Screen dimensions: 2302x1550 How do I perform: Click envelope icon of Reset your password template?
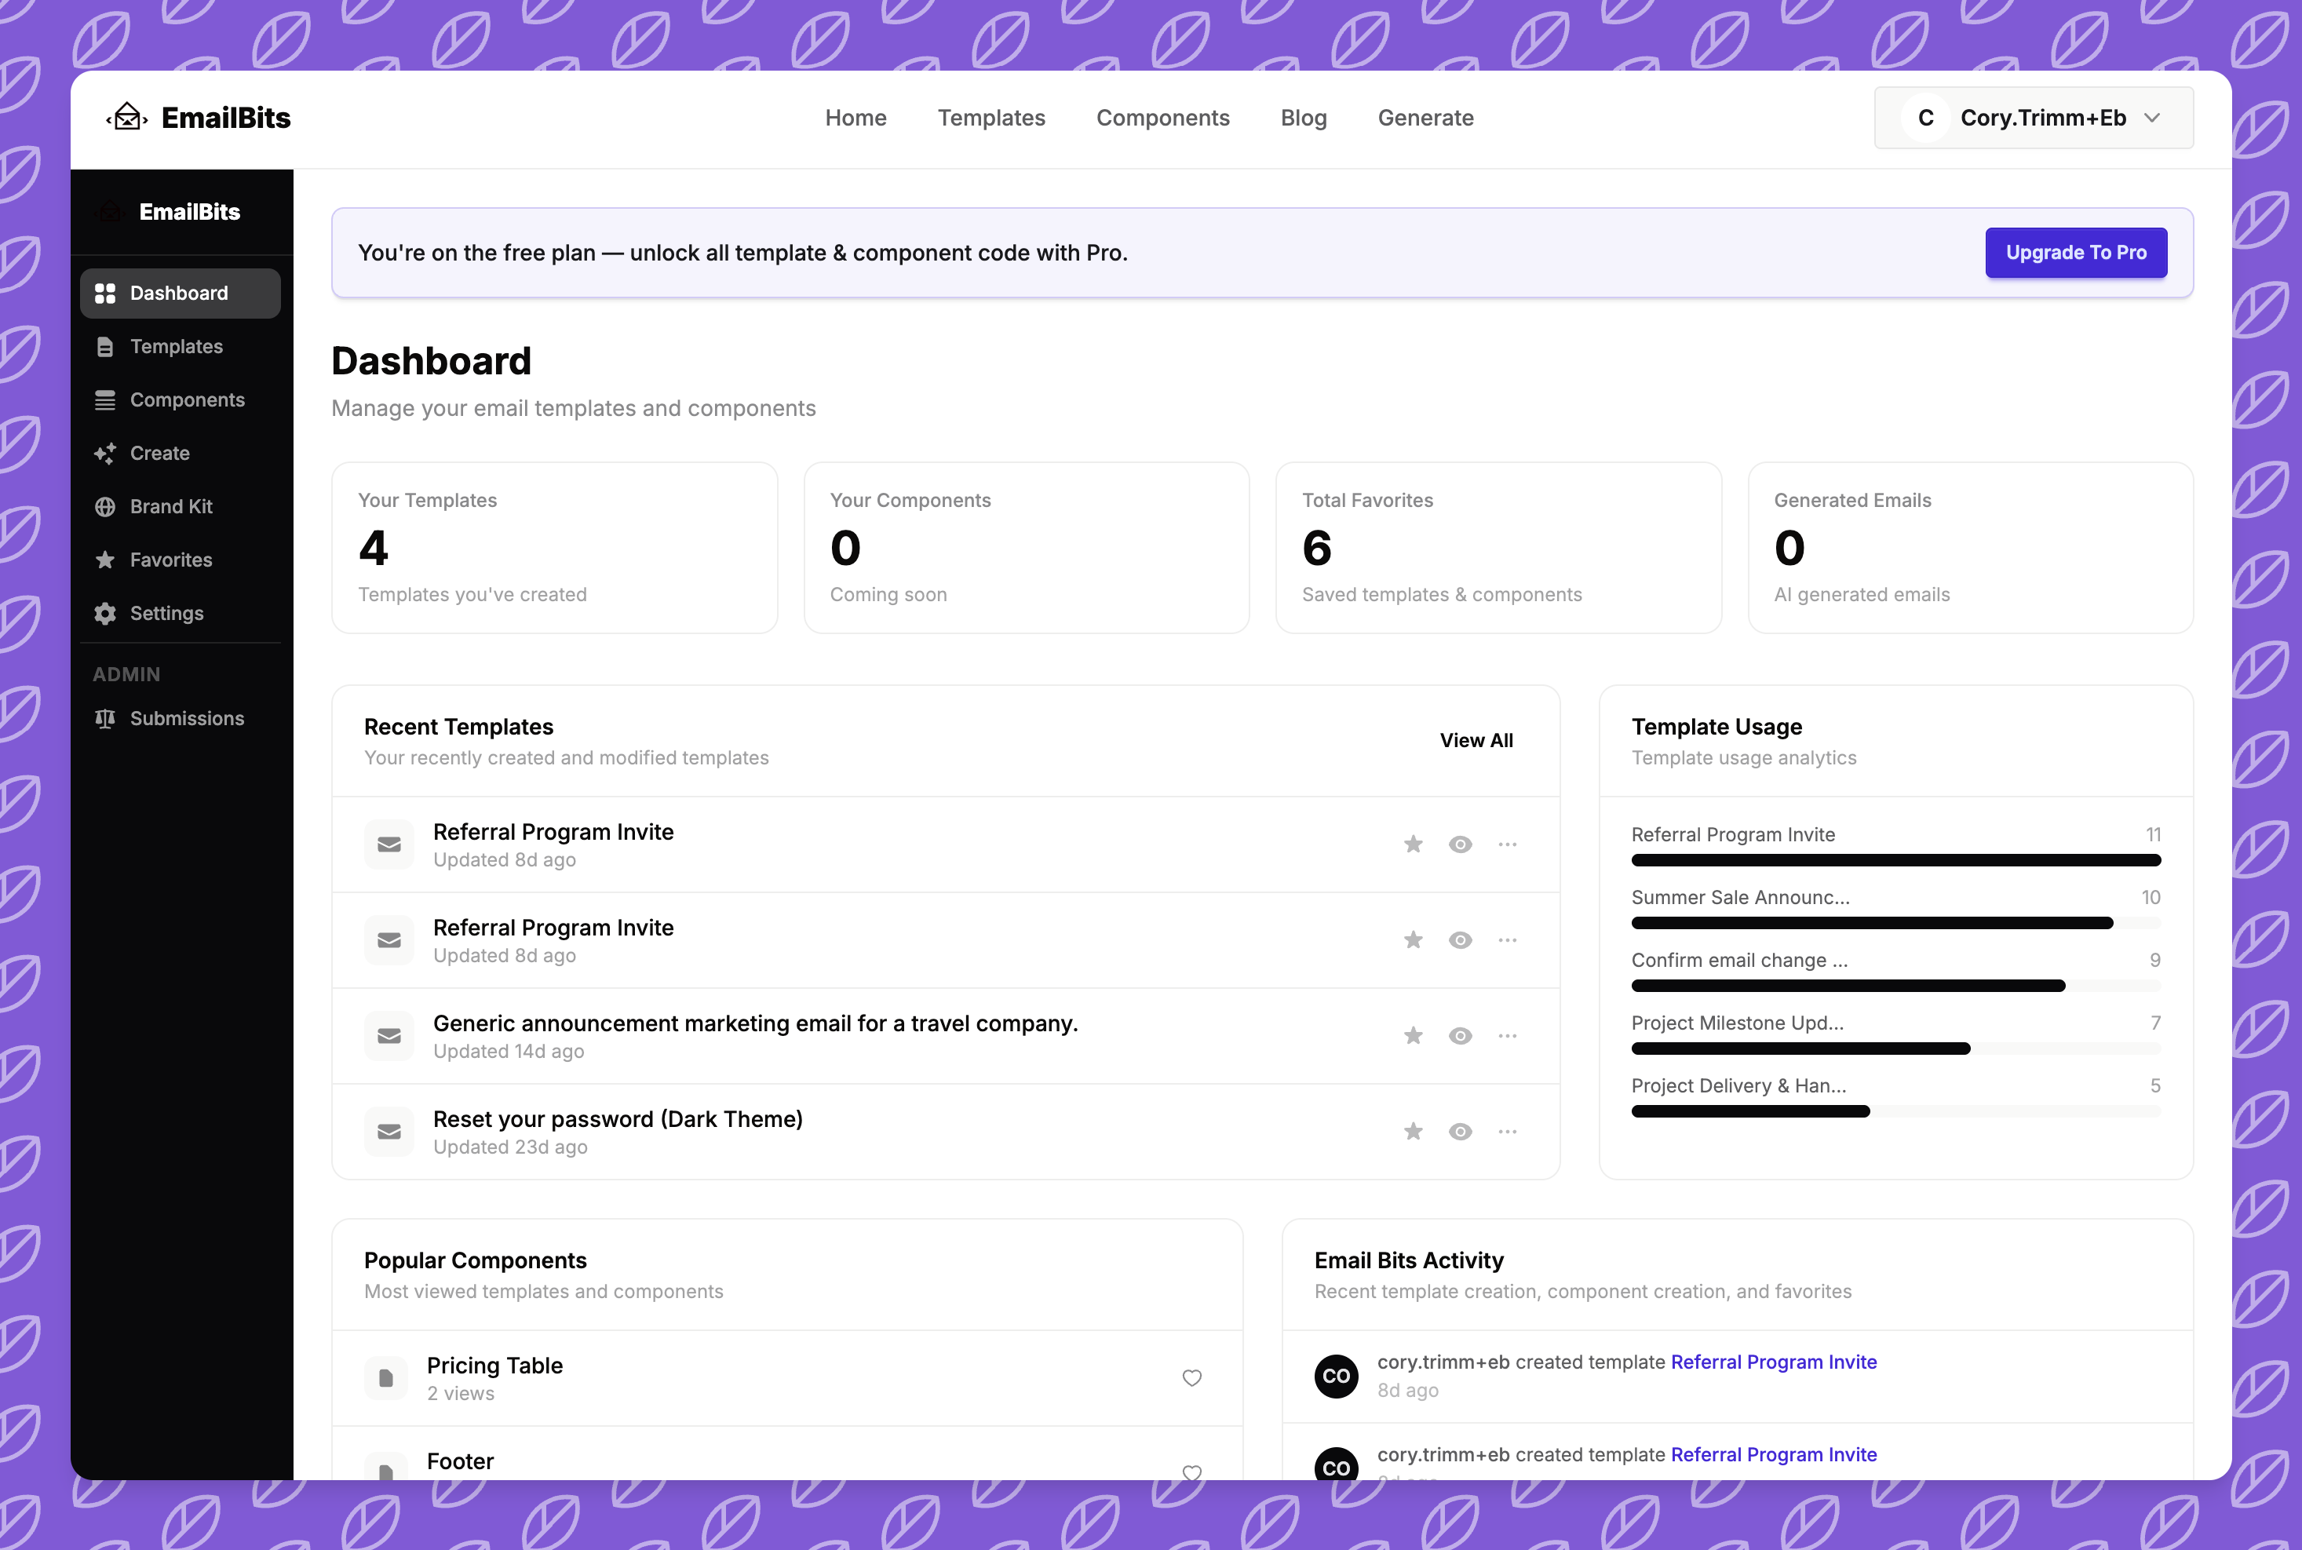point(389,1132)
